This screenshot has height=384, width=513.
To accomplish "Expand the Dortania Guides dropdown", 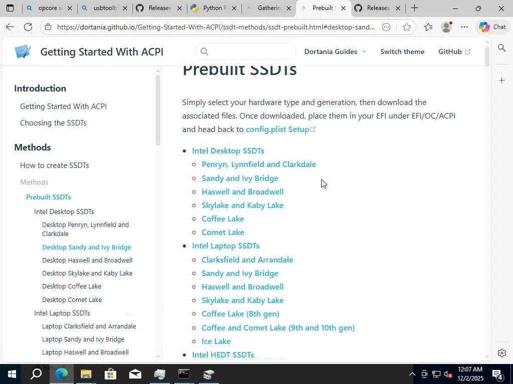I will 335,51.
